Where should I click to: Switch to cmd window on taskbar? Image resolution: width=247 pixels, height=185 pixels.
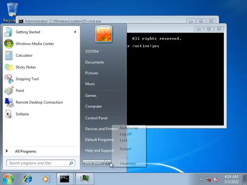click(65, 179)
